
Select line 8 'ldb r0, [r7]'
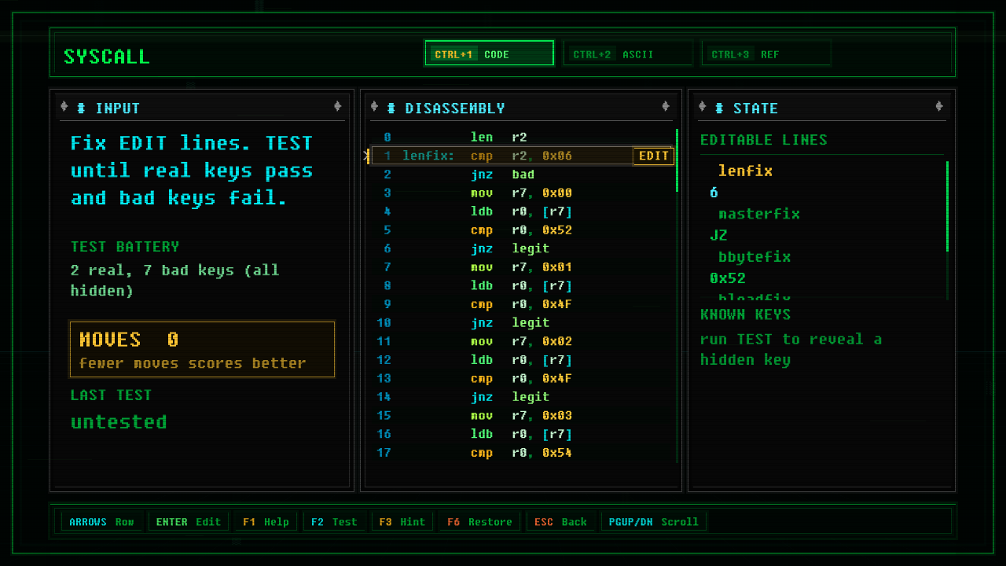pyautogui.click(x=523, y=285)
